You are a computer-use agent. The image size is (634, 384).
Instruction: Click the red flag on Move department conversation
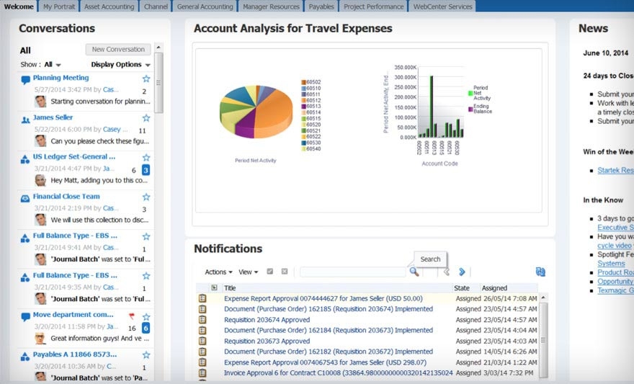pos(132,316)
